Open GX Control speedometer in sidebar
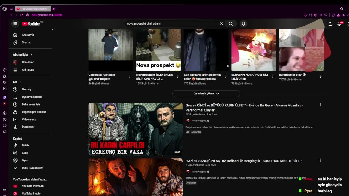The width and height of the screenshot is (349, 196). click(x=4, y=70)
